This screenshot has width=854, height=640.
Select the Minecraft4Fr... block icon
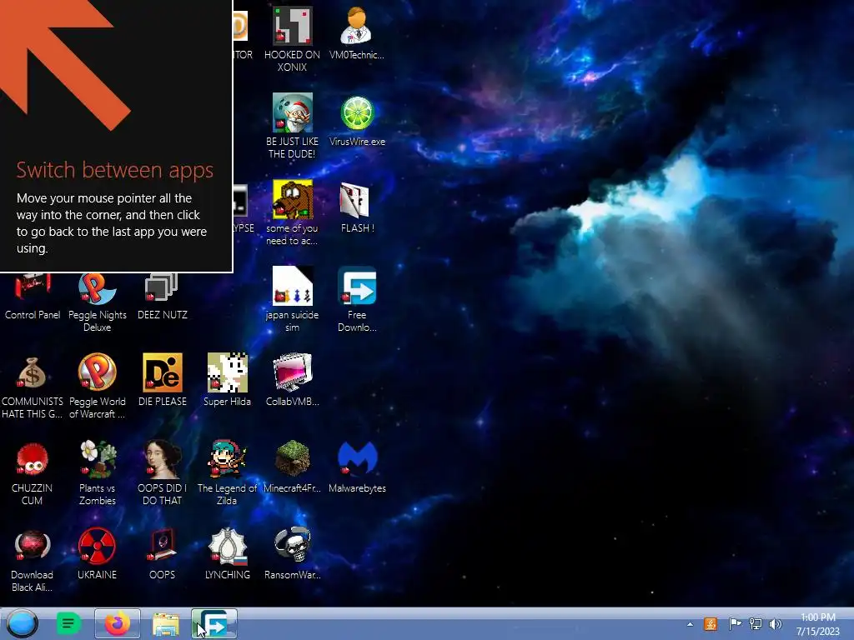[x=293, y=458]
